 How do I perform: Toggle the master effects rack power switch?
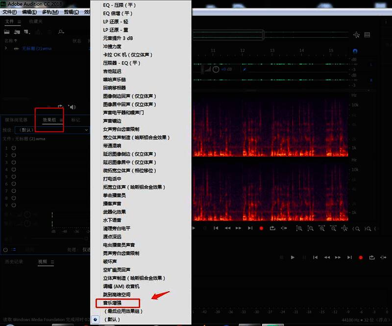coord(4,249)
